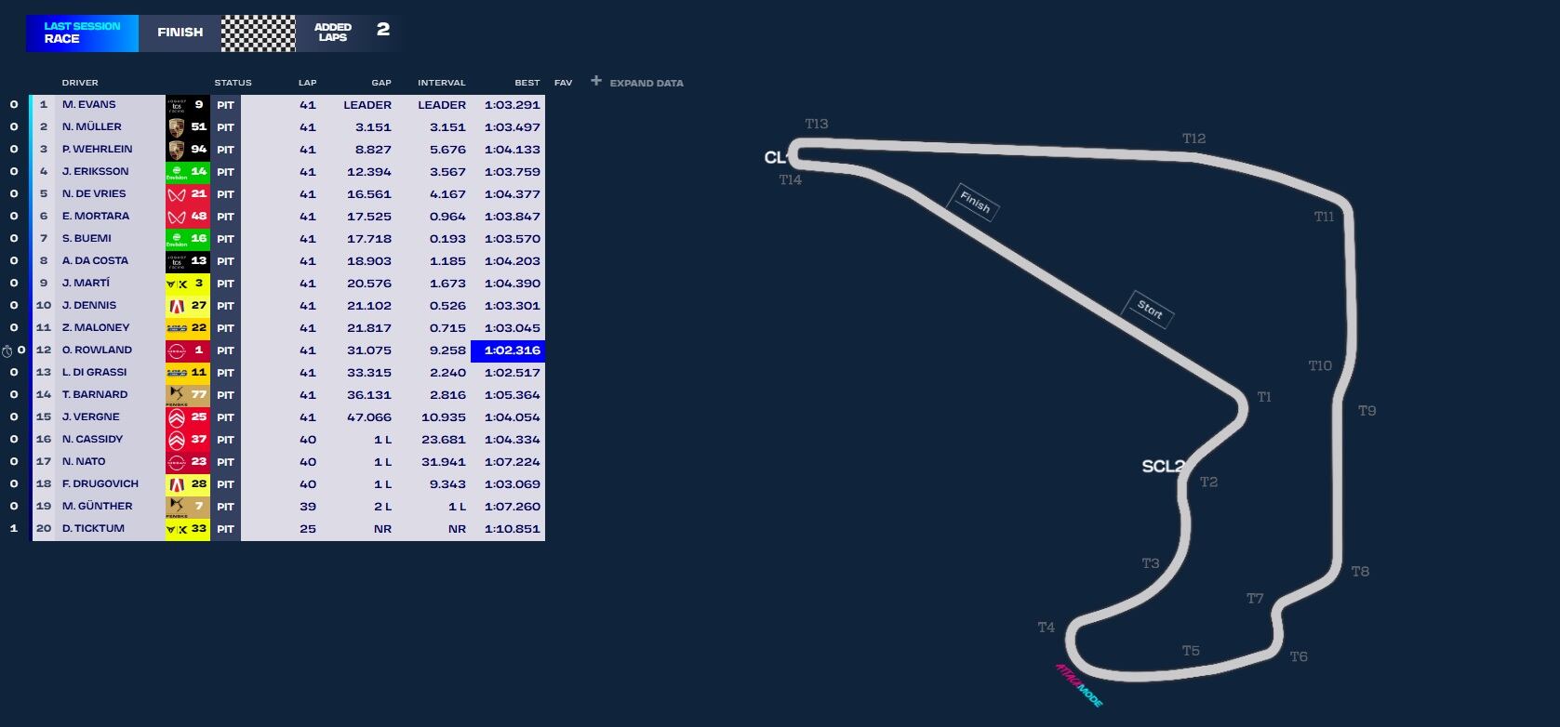Click Mahindra team badge number 21
This screenshot has height=727, width=1560.
[x=187, y=194]
